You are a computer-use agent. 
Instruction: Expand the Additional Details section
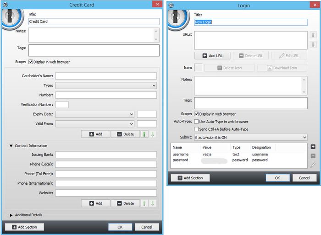(x=11, y=215)
